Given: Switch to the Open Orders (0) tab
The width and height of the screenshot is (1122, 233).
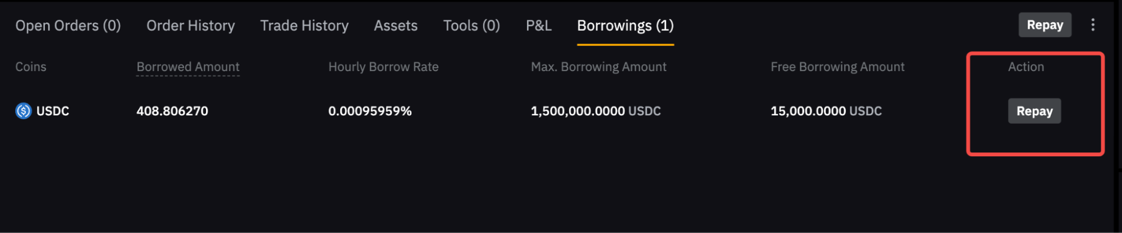Looking at the screenshot, I should (68, 26).
